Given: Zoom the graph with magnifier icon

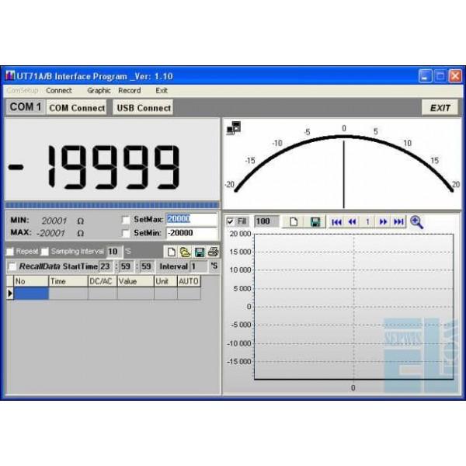Looking at the screenshot, I should tap(417, 221).
